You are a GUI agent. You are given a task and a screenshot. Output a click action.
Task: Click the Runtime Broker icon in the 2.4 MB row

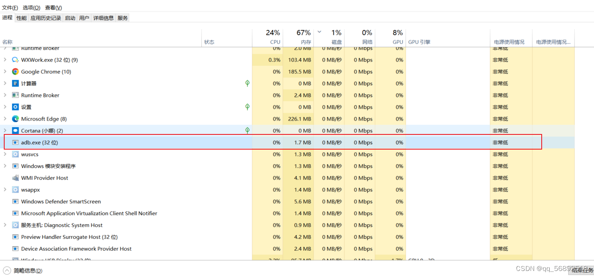[x=16, y=95]
